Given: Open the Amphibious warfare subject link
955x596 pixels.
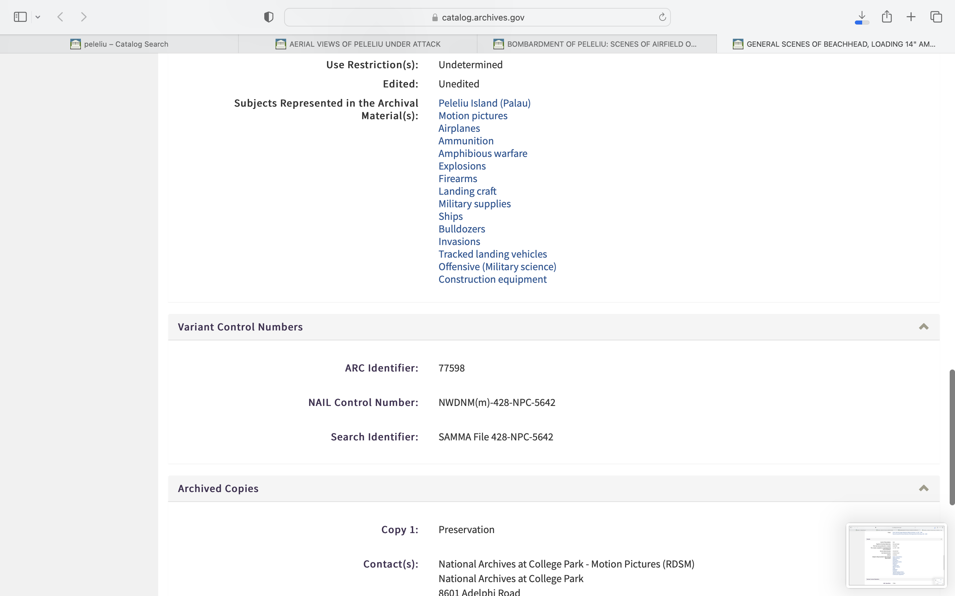Looking at the screenshot, I should tap(482, 153).
